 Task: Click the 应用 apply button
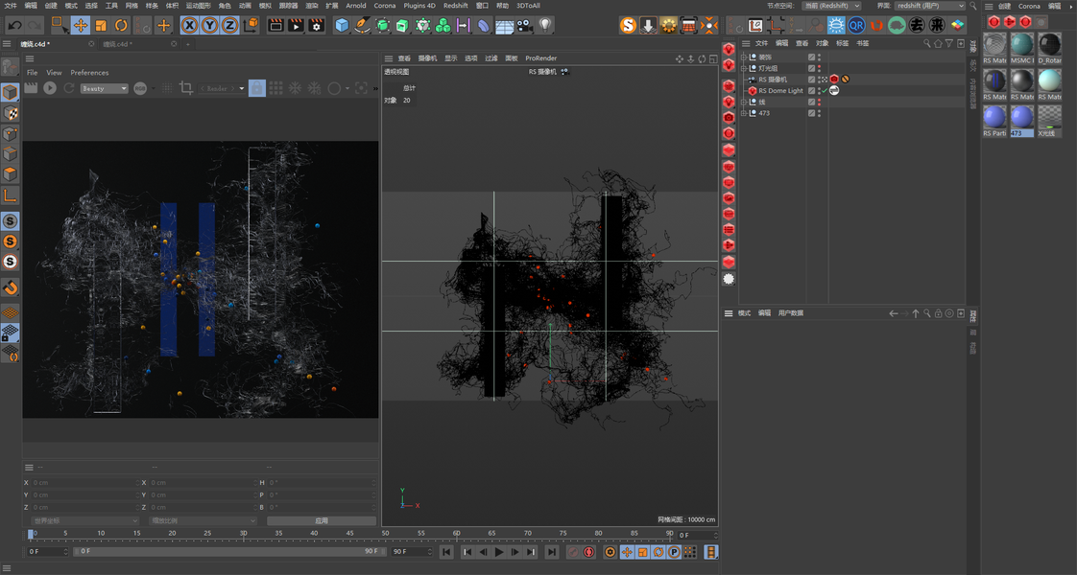click(x=322, y=520)
